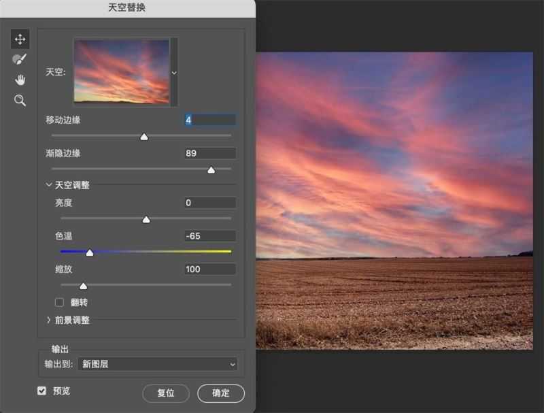Viewport: 544px width, 413px height.
Task: Enable the 翻转 flip checkbox
Action: click(59, 302)
